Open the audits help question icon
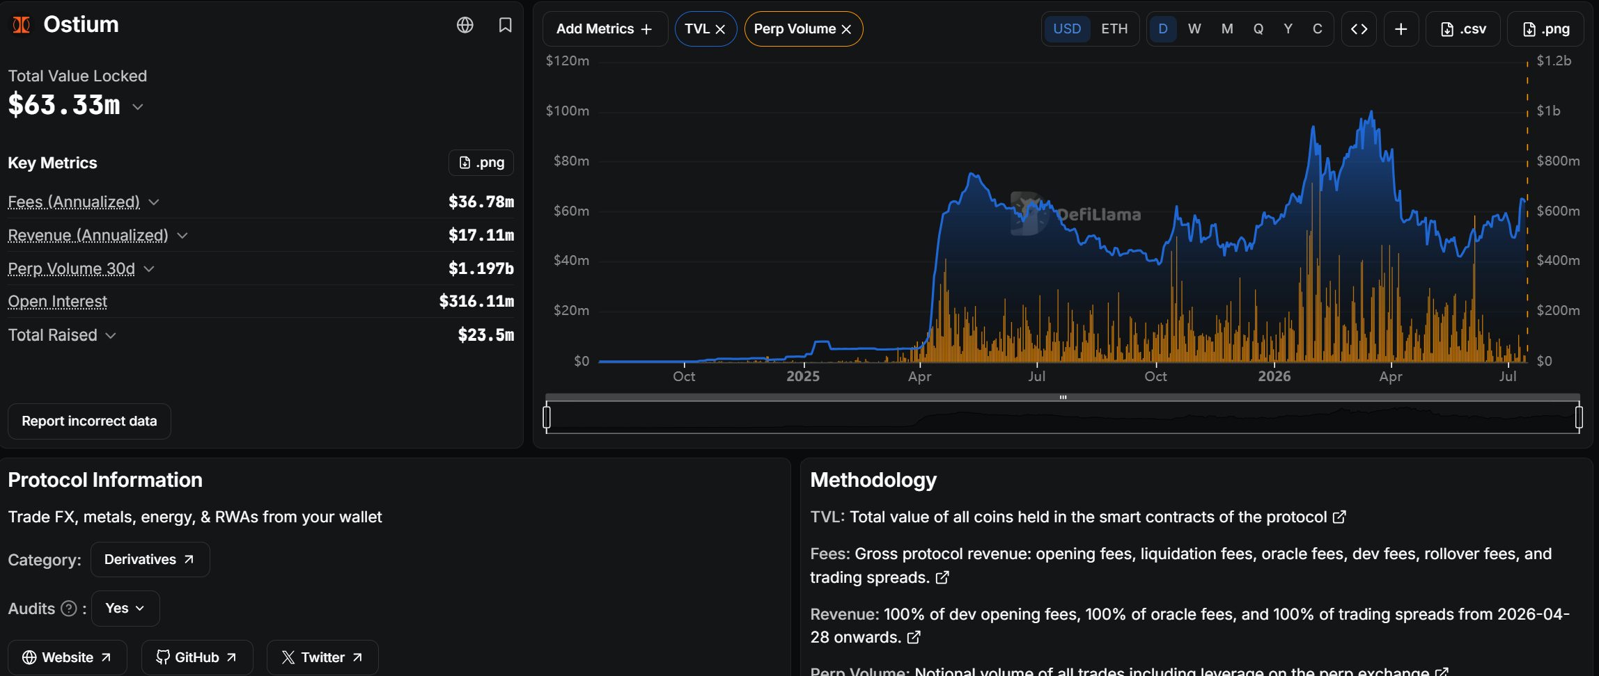 (69, 609)
